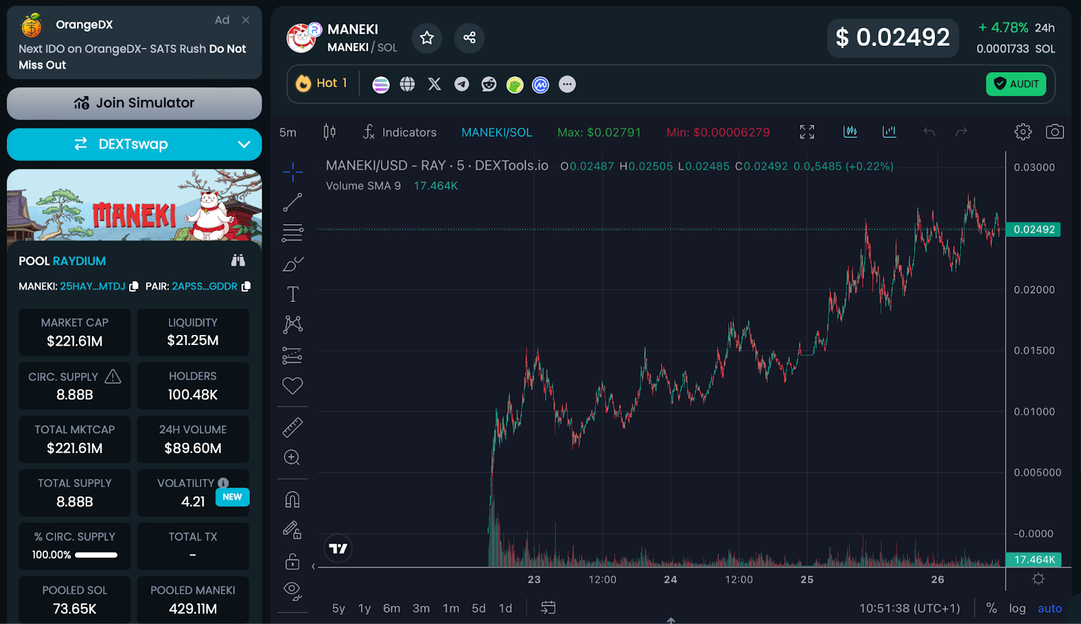Select the text annotation tool
Image resolution: width=1081 pixels, height=624 pixels.
tap(293, 294)
